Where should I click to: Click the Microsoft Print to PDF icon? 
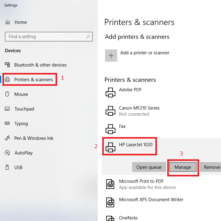click(111, 184)
